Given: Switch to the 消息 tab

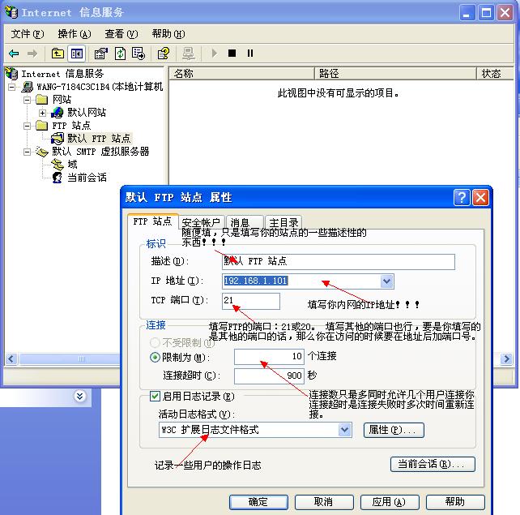Looking at the screenshot, I should pyautogui.click(x=245, y=222).
